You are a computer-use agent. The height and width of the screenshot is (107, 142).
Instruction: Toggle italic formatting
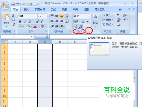(x=25, y=22)
